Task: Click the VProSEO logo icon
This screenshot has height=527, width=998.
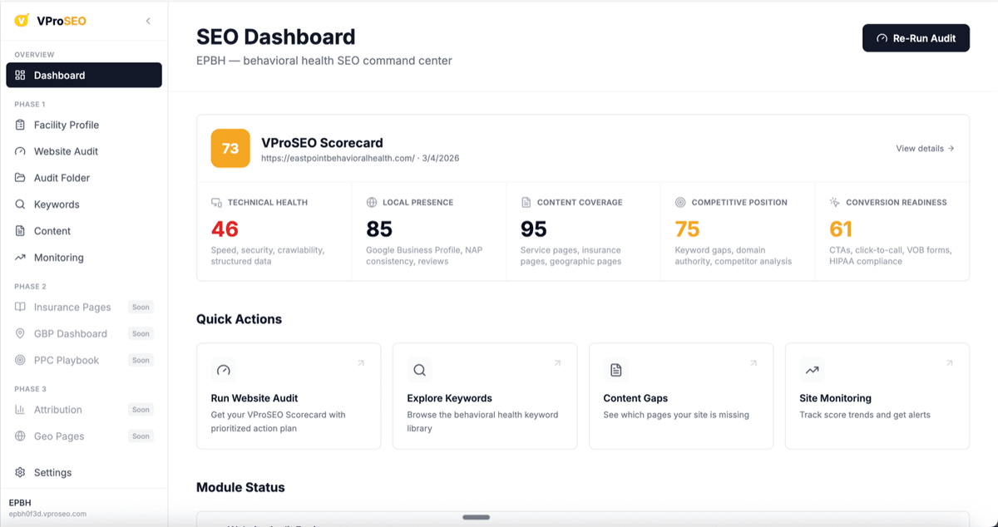Action: tap(22, 20)
